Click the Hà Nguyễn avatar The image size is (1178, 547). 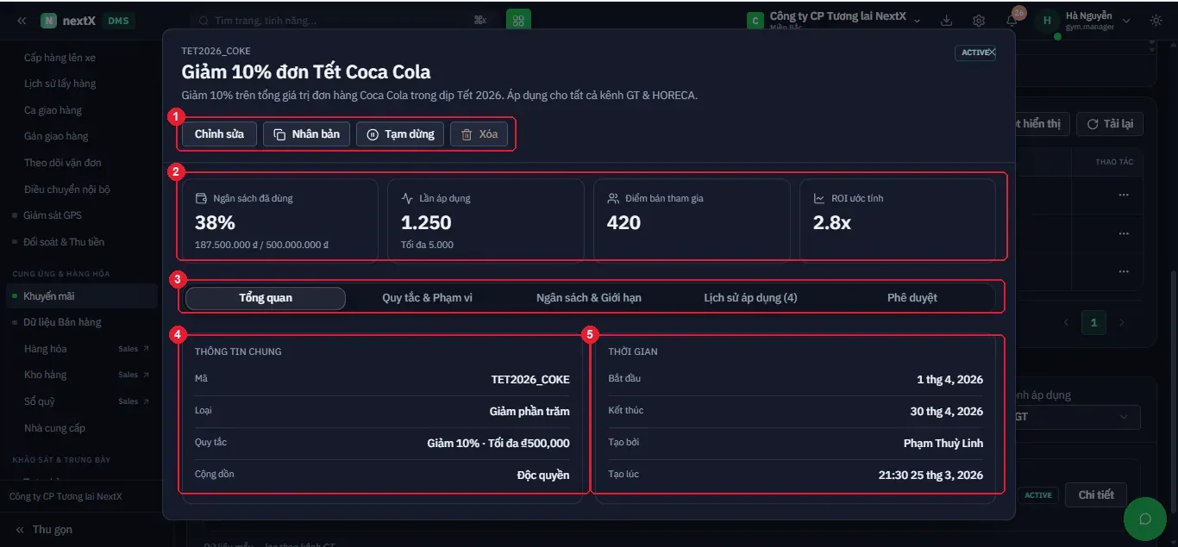click(1047, 21)
